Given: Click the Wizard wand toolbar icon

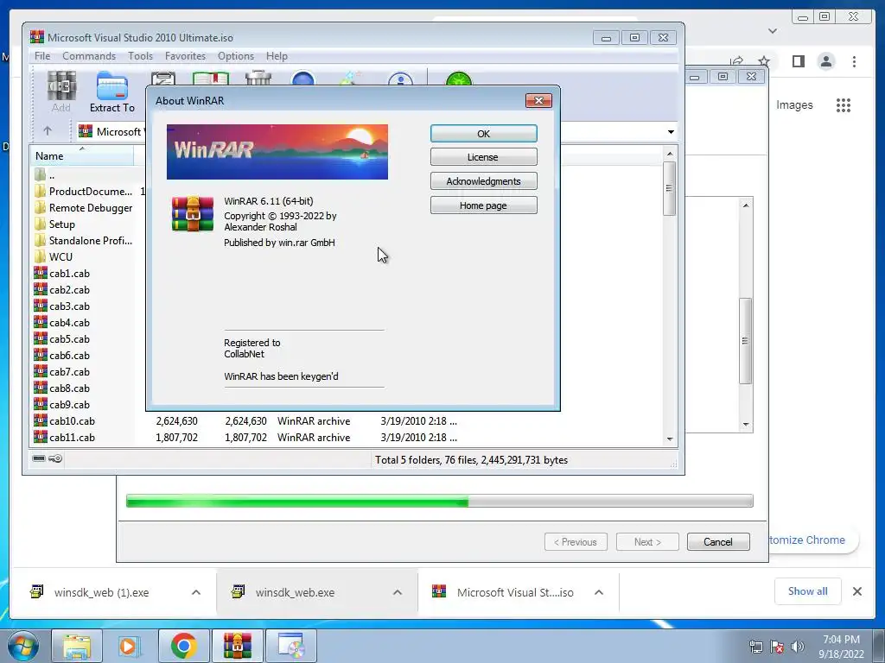Looking at the screenshot, I should (x=350, y=79).
